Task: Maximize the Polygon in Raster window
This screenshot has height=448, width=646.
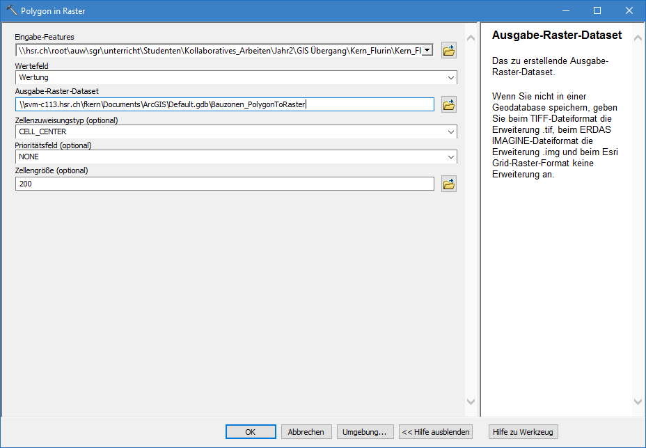Action: pyautogui.click(x=597, y=11)
